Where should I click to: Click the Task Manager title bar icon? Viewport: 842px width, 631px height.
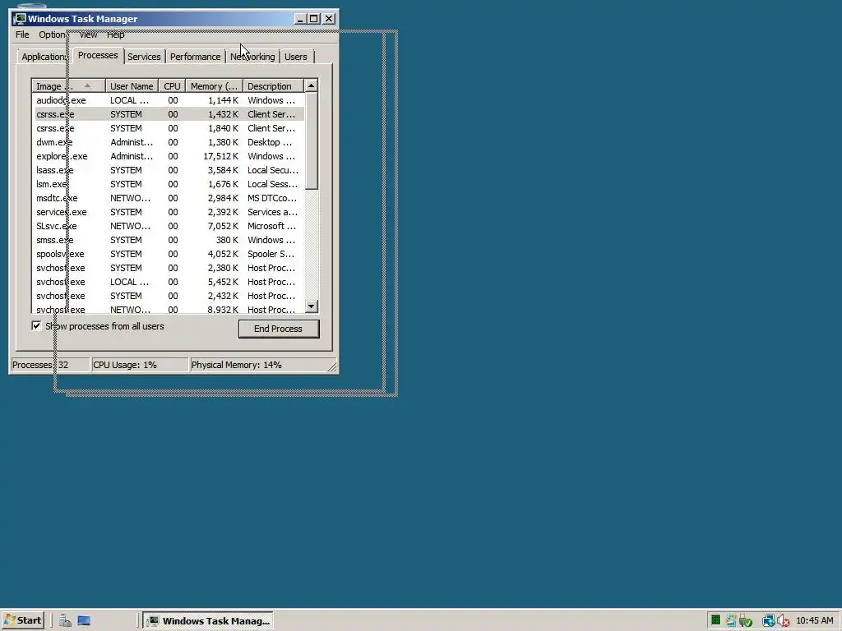coord(20,19)
